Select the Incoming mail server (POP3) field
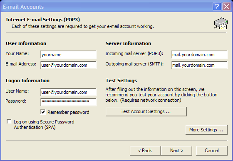 tap(199, 55)
